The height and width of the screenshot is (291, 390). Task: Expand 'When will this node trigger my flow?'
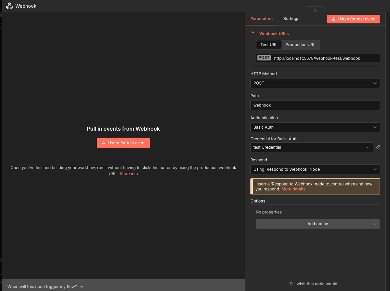coord(45,287)
